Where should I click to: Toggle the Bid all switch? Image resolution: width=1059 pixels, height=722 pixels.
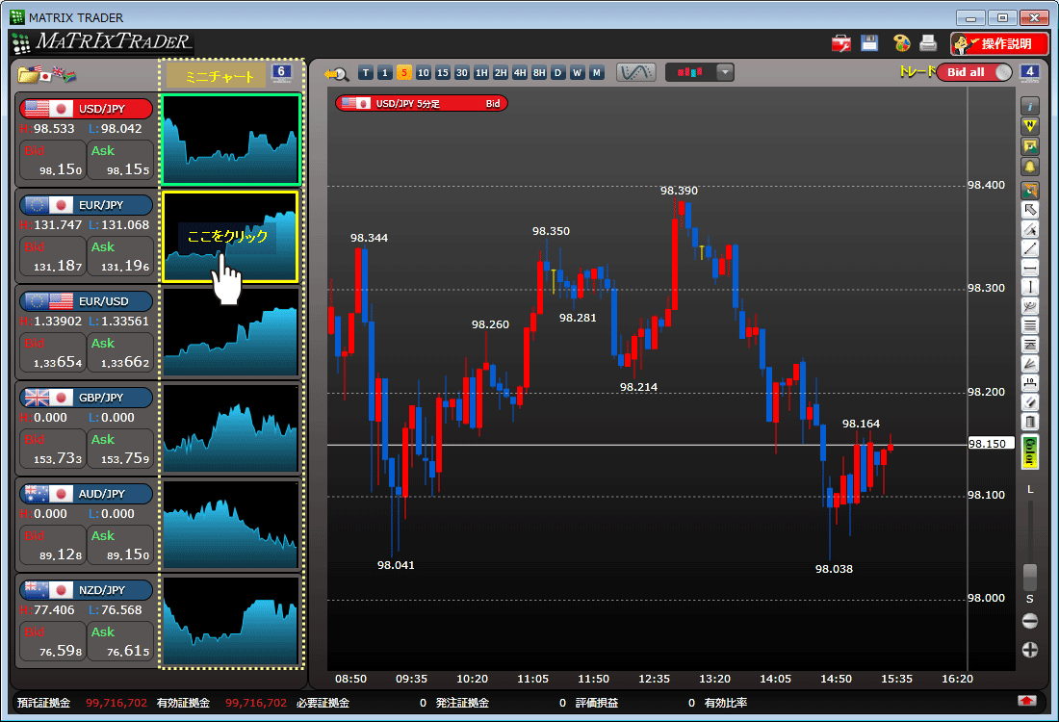tap(974, 72)
